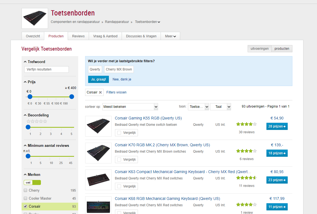
Task: Open the Corsair Gaming K55 RGB product thumbnail
Action: coord(98,126)
